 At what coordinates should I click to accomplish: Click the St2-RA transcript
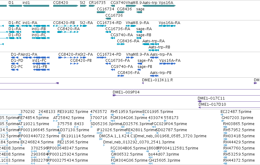pos(83,26)
